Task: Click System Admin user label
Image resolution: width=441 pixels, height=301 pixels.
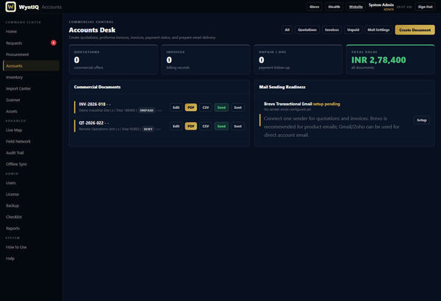Action: pyautogui.click(x=381, y=5)
